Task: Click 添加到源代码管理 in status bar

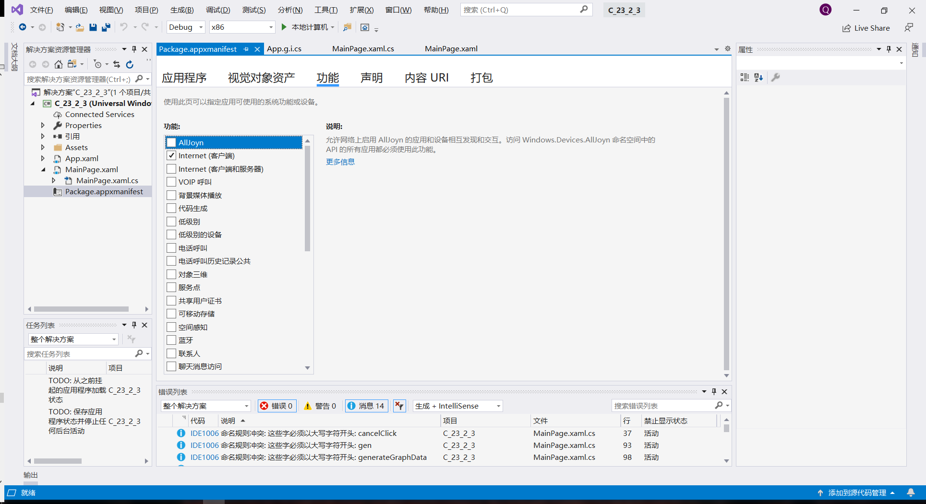Action: coord(857,492)
